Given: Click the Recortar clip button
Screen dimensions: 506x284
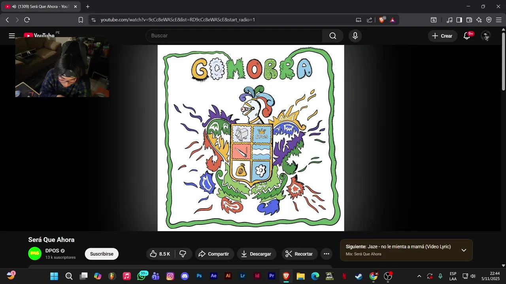Looking at the screenshot, I should pyautogui.click(x=299, y=254).
